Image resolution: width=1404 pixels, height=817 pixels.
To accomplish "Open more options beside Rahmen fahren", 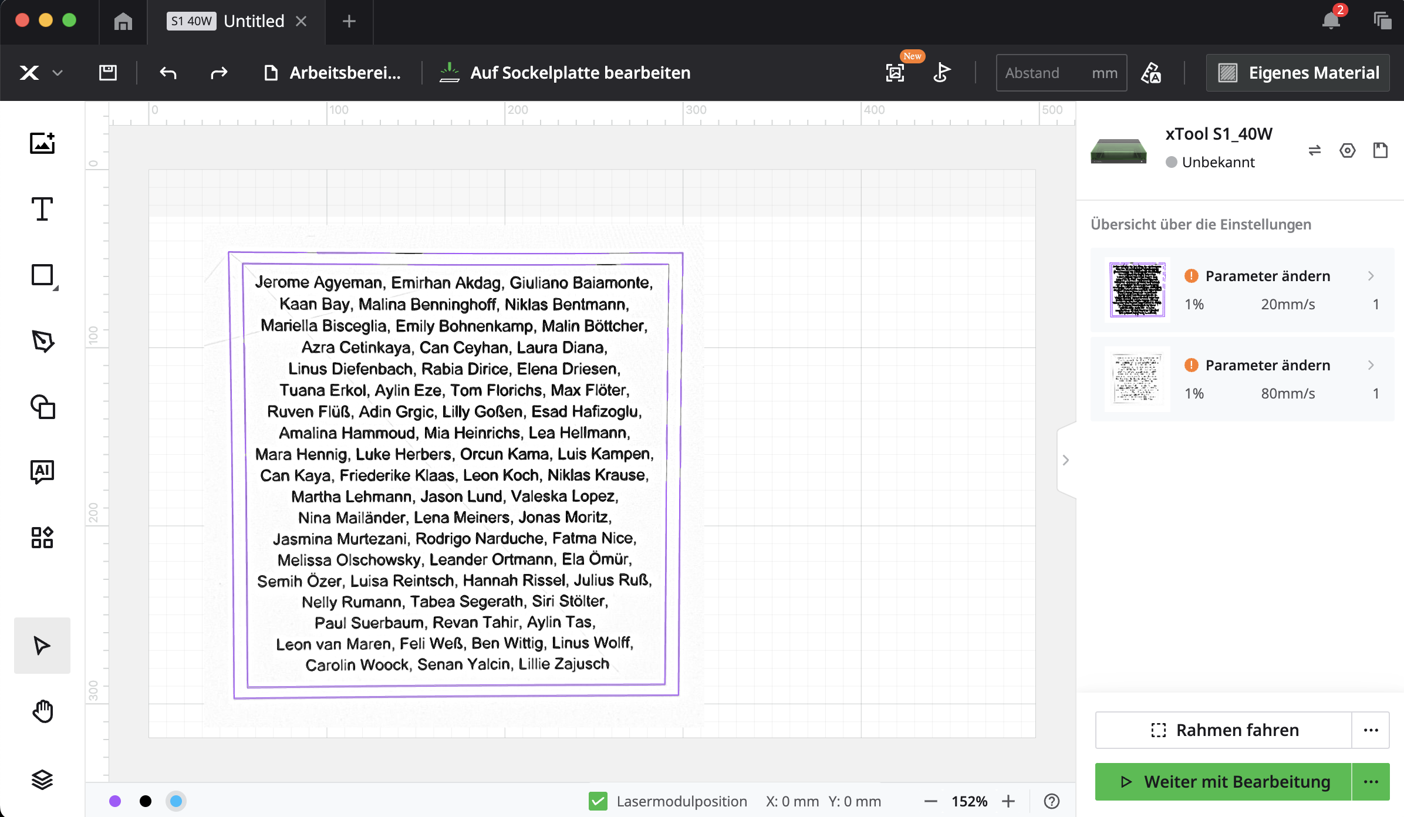I will pyautogui.click(x=1371, y=730).
